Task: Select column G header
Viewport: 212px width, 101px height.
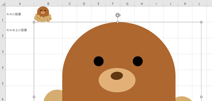Action: (x=127, y=4)
